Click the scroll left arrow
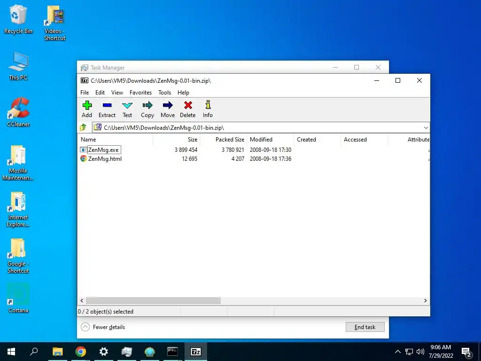Image resolution: width=481 pixels, height=361 pixels. [82, 300]
